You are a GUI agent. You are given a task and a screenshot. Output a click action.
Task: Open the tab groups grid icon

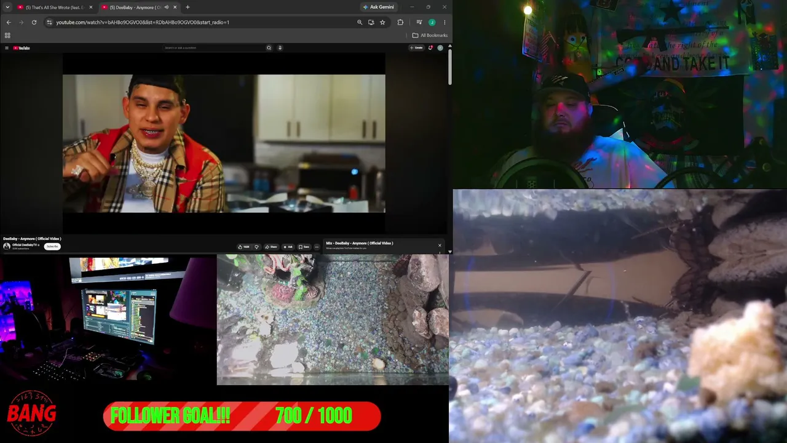point(7,35)
